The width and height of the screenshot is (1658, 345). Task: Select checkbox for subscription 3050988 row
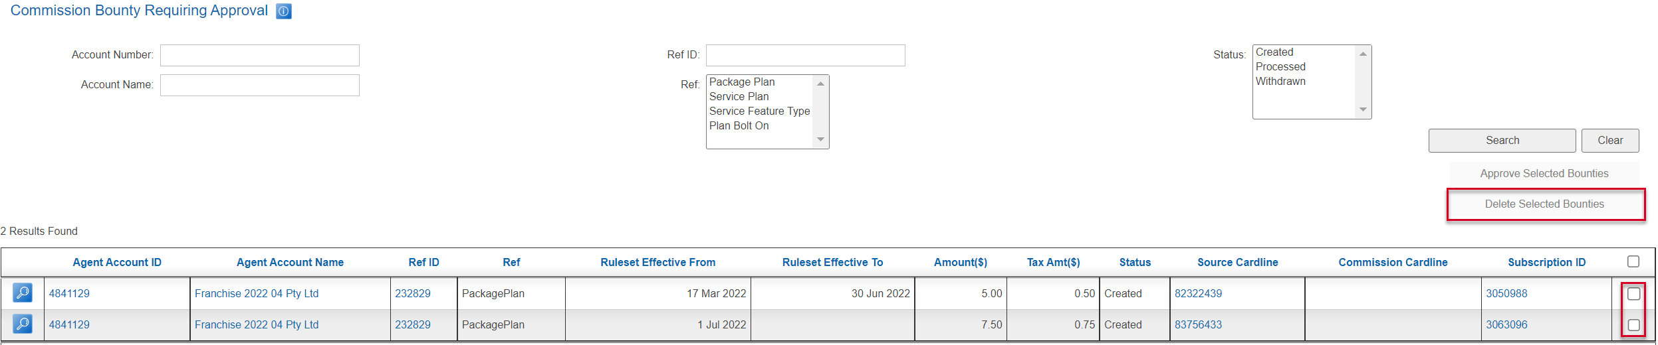(1633, 293)
